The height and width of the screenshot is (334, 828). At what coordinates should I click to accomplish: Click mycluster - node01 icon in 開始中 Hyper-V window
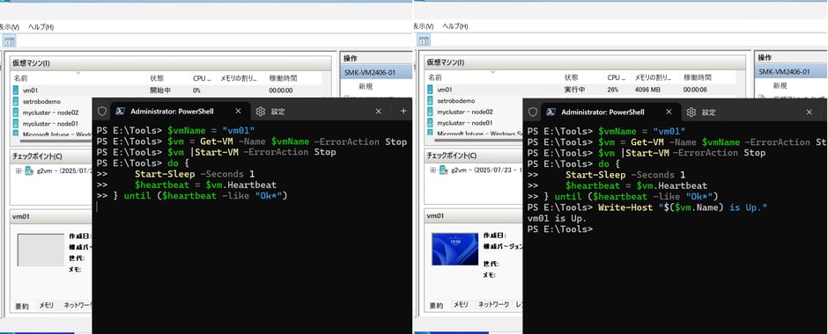coord(16,123)
